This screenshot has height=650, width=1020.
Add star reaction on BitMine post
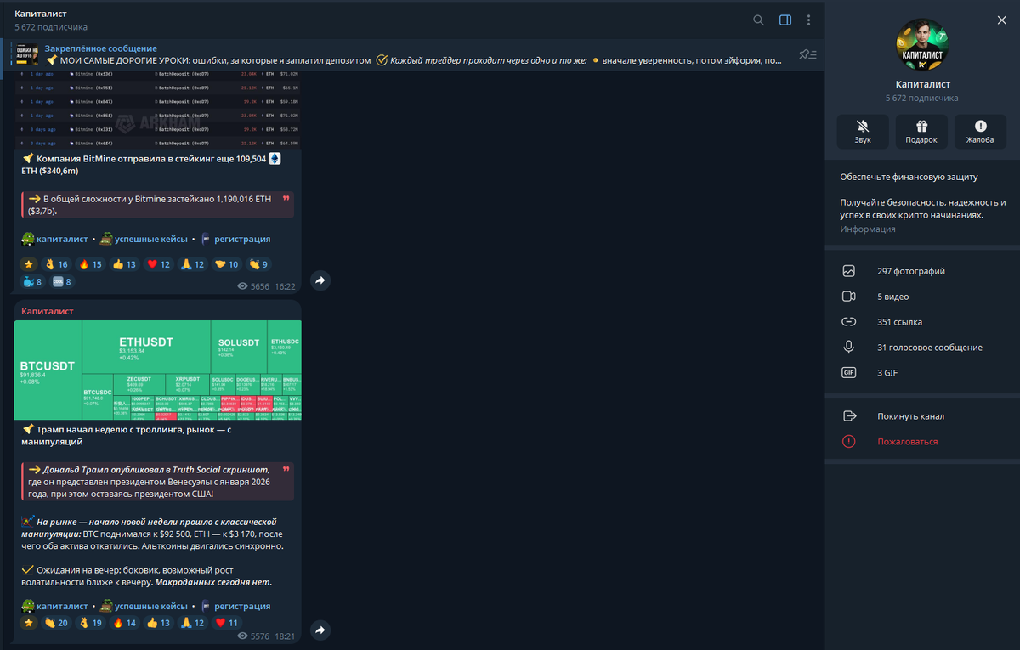pos(29,264)
